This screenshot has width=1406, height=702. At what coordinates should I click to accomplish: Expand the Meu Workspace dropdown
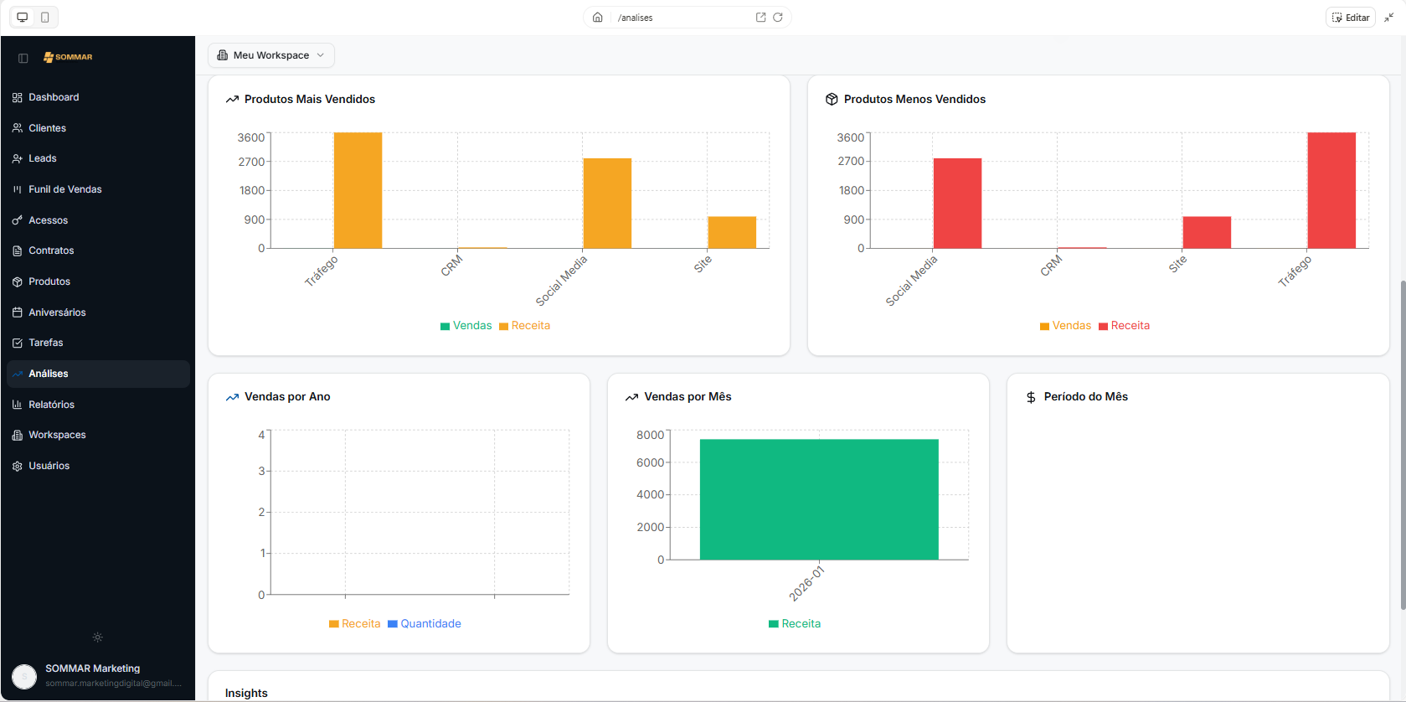[270, 55]
